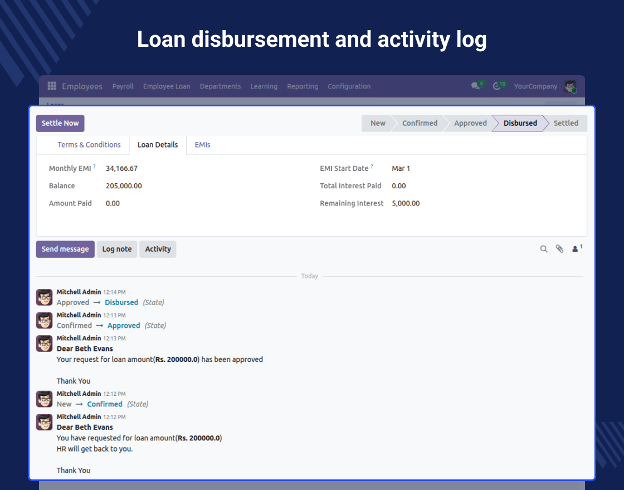Screen dimensions: 624x490
Task: Switch to the EMIs tab
Action: click(x=203, y=145)
